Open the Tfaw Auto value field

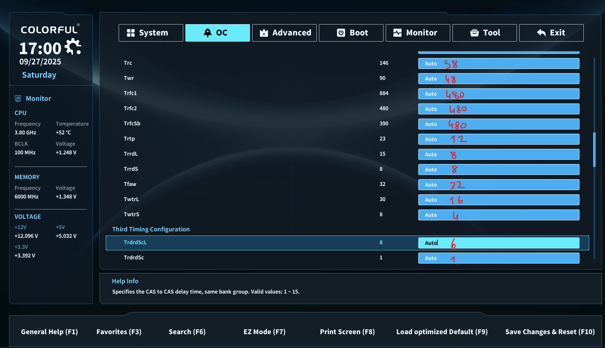point(499,185)
